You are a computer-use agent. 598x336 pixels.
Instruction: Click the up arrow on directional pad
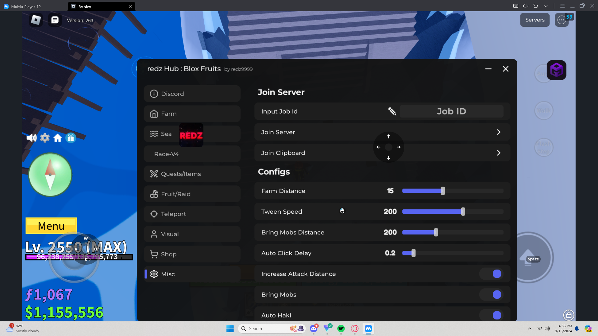pos(388,136)
